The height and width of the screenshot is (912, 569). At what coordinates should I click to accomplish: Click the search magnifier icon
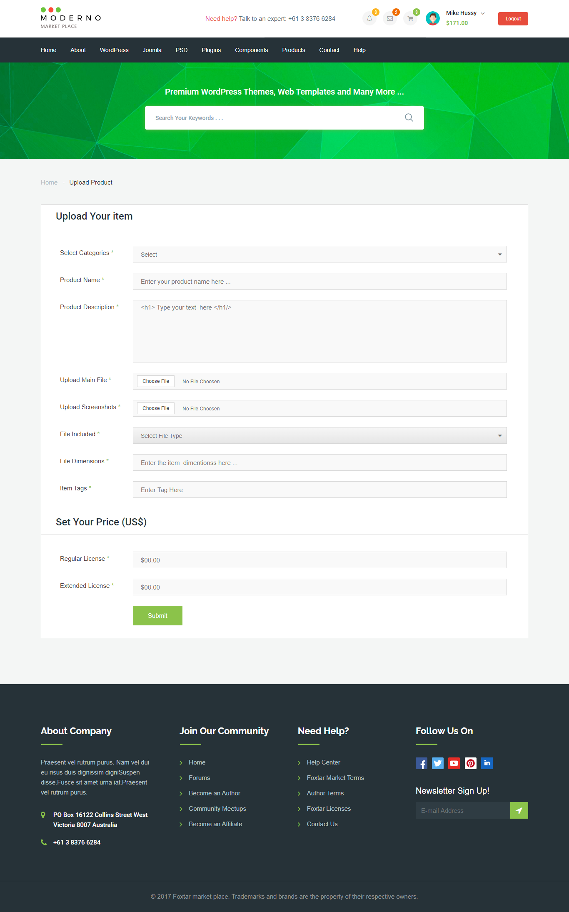click(409, 118)
